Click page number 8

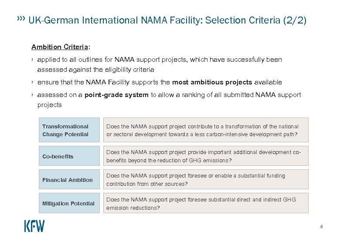tap(321, 226)
